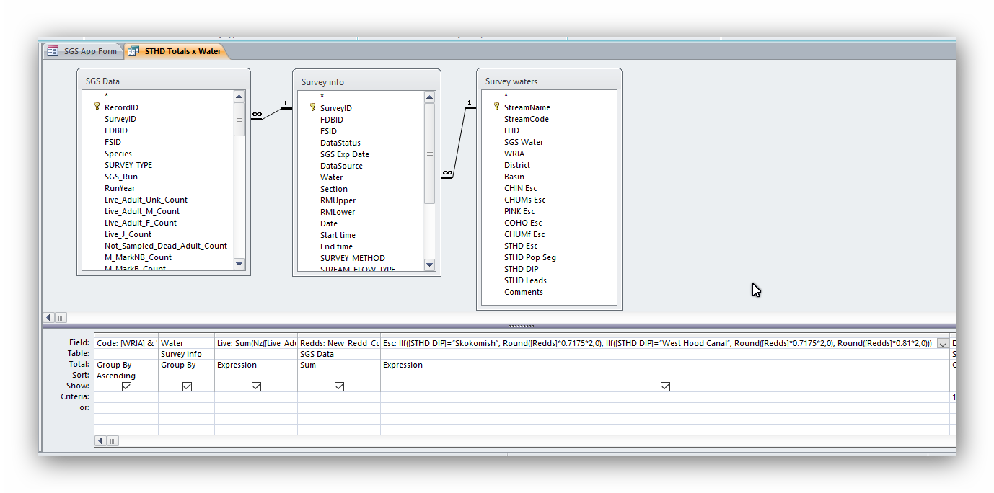Select RMLower field in Survey info

click(x=338, y=212)
